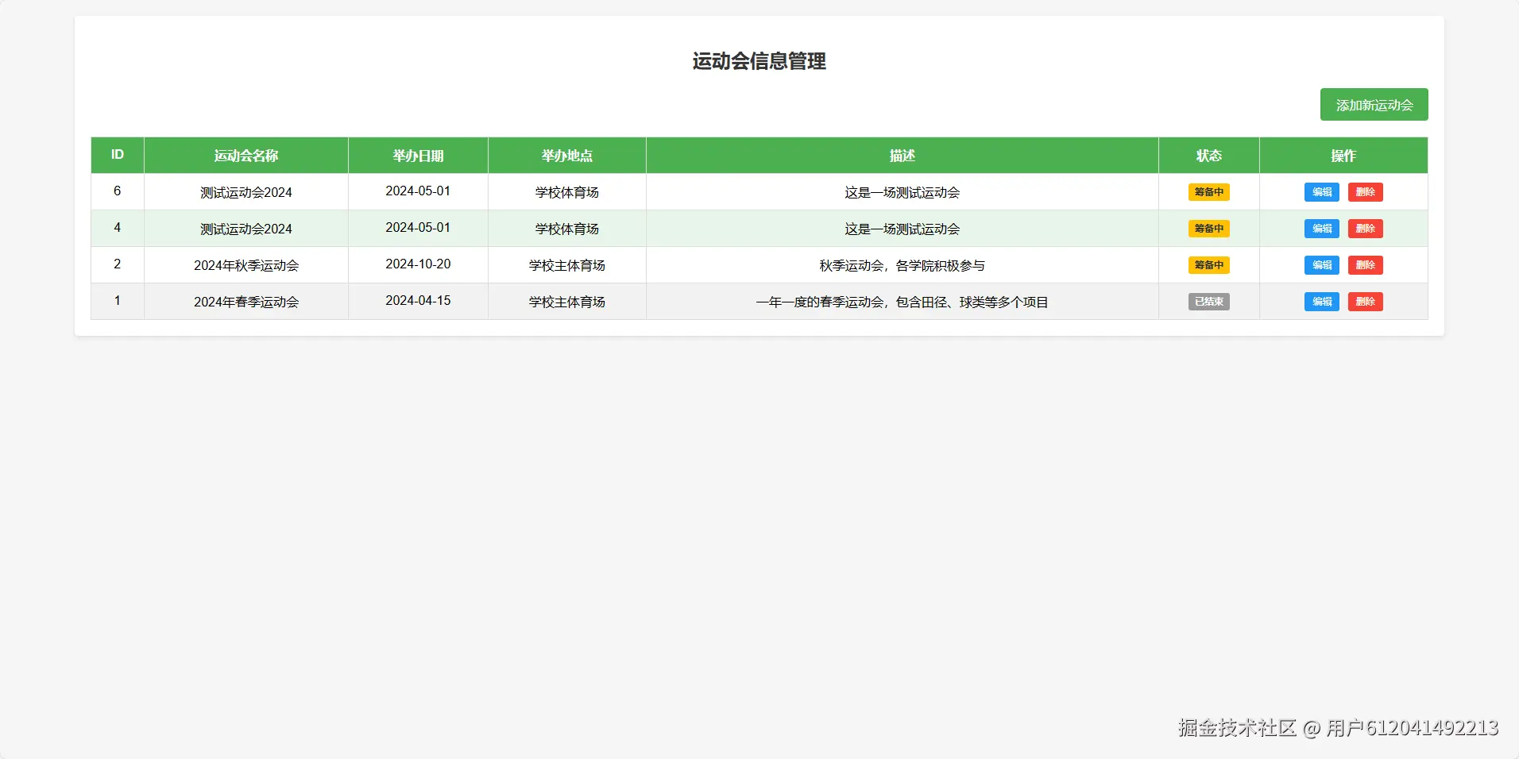Click 学校主体育场 in the 2024年秋季运动会 row
This screenshot has width=1519, height=759.
(x=567, y=265)
